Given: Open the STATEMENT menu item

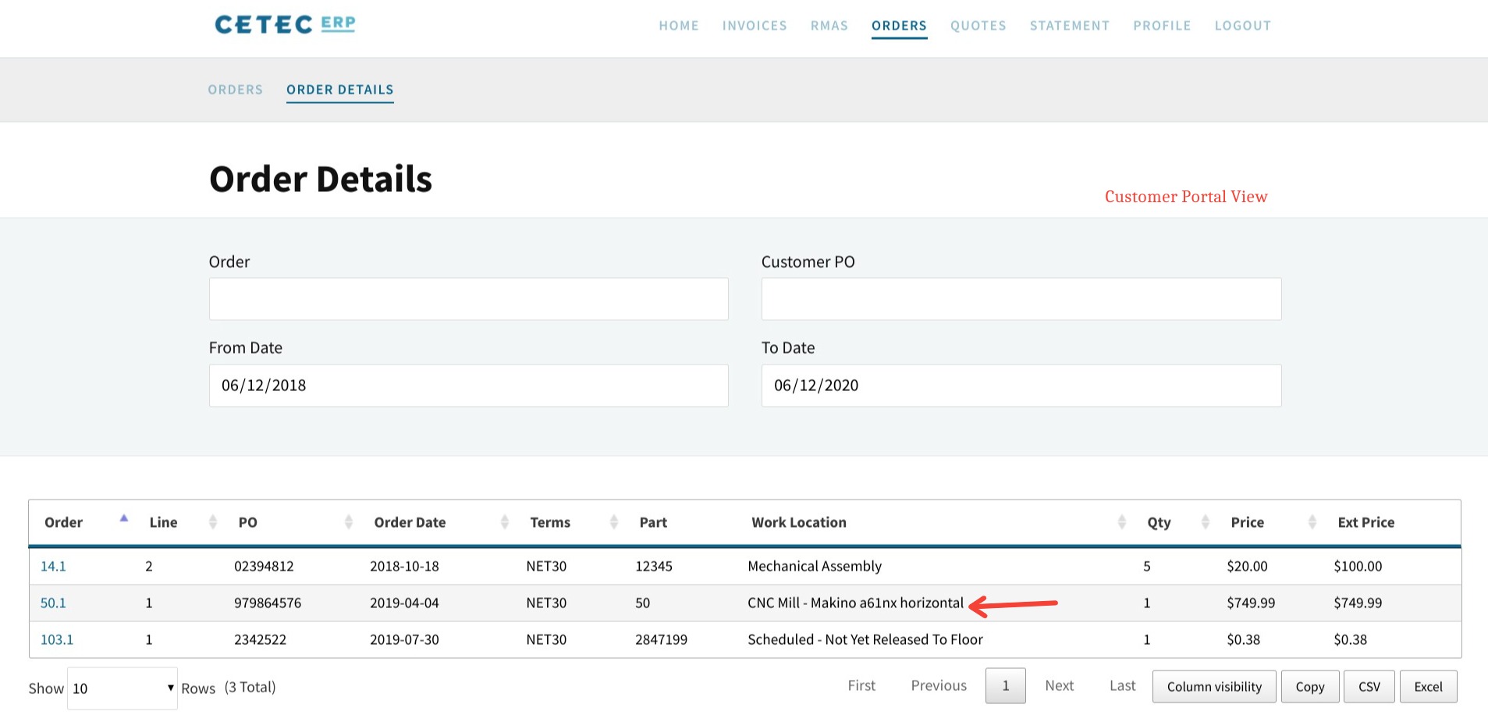Looking at the screenshot, I should 1070,26.
